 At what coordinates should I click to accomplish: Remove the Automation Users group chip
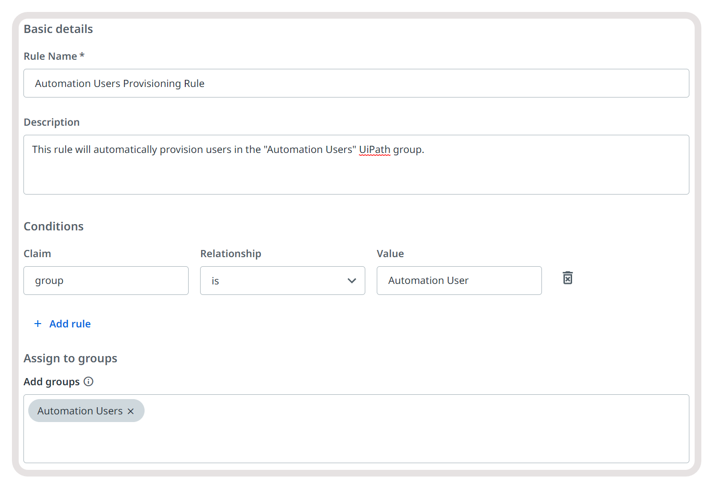point(131,411)
